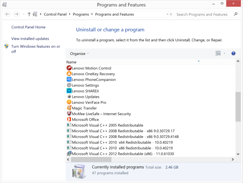Viewport: 243px width, 183px height.
Task: Open Turn Windows features on or off
Action: click(36, 49)
